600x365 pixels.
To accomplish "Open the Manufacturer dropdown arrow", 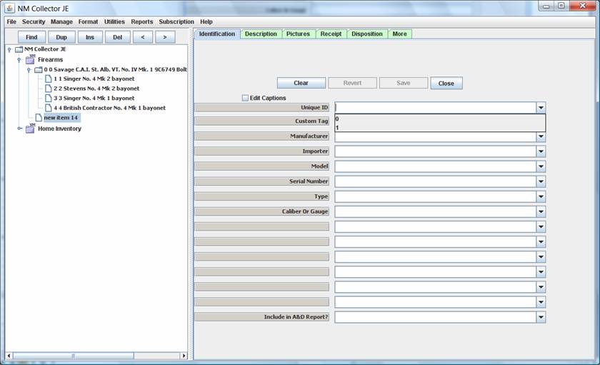I will 541,136.
